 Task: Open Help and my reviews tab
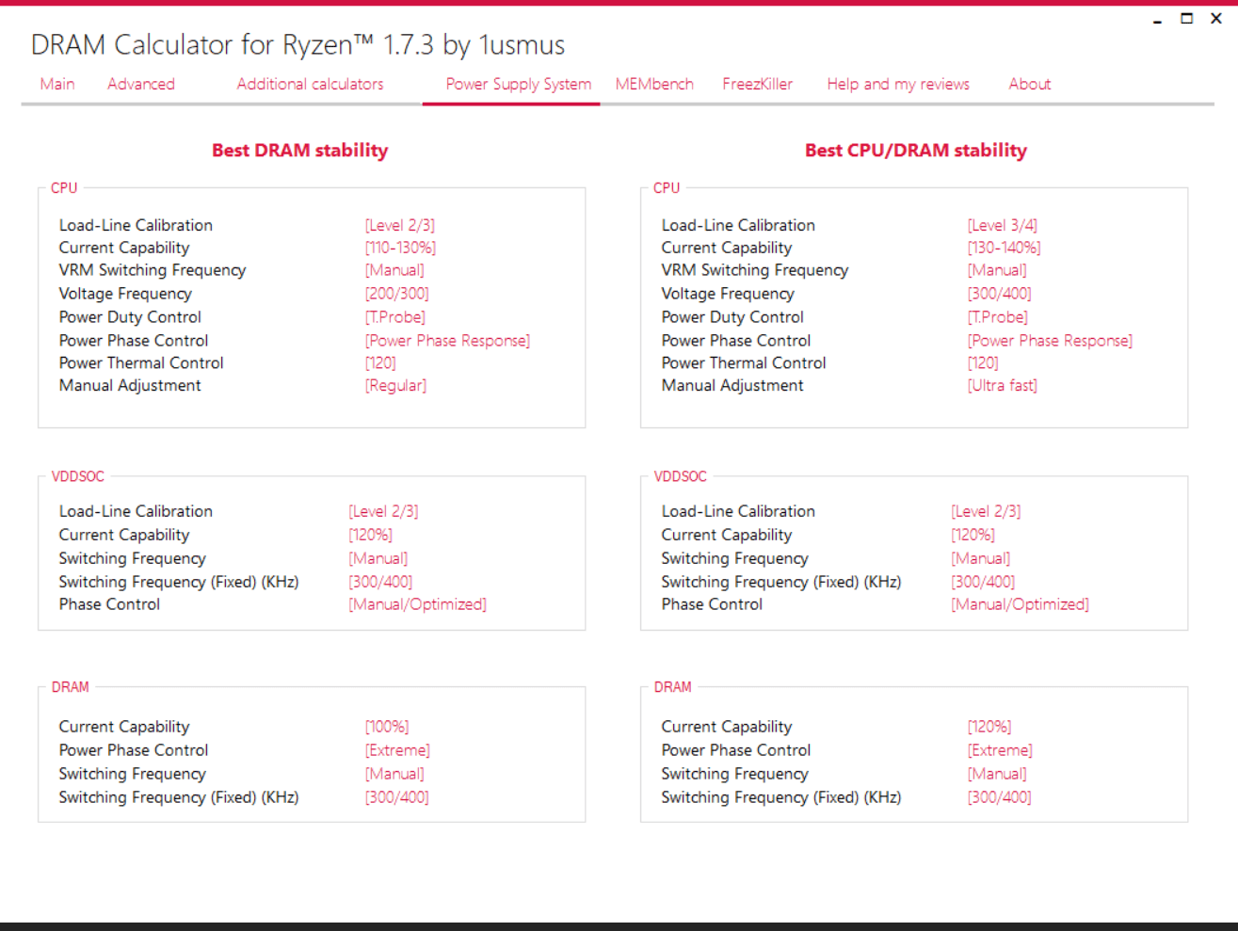click(x=898, y=84)
